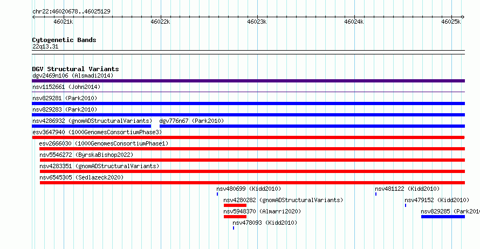Click the Cytogenetic Bands track title
The height and width of the screenshot is (249, 480).
64,40
